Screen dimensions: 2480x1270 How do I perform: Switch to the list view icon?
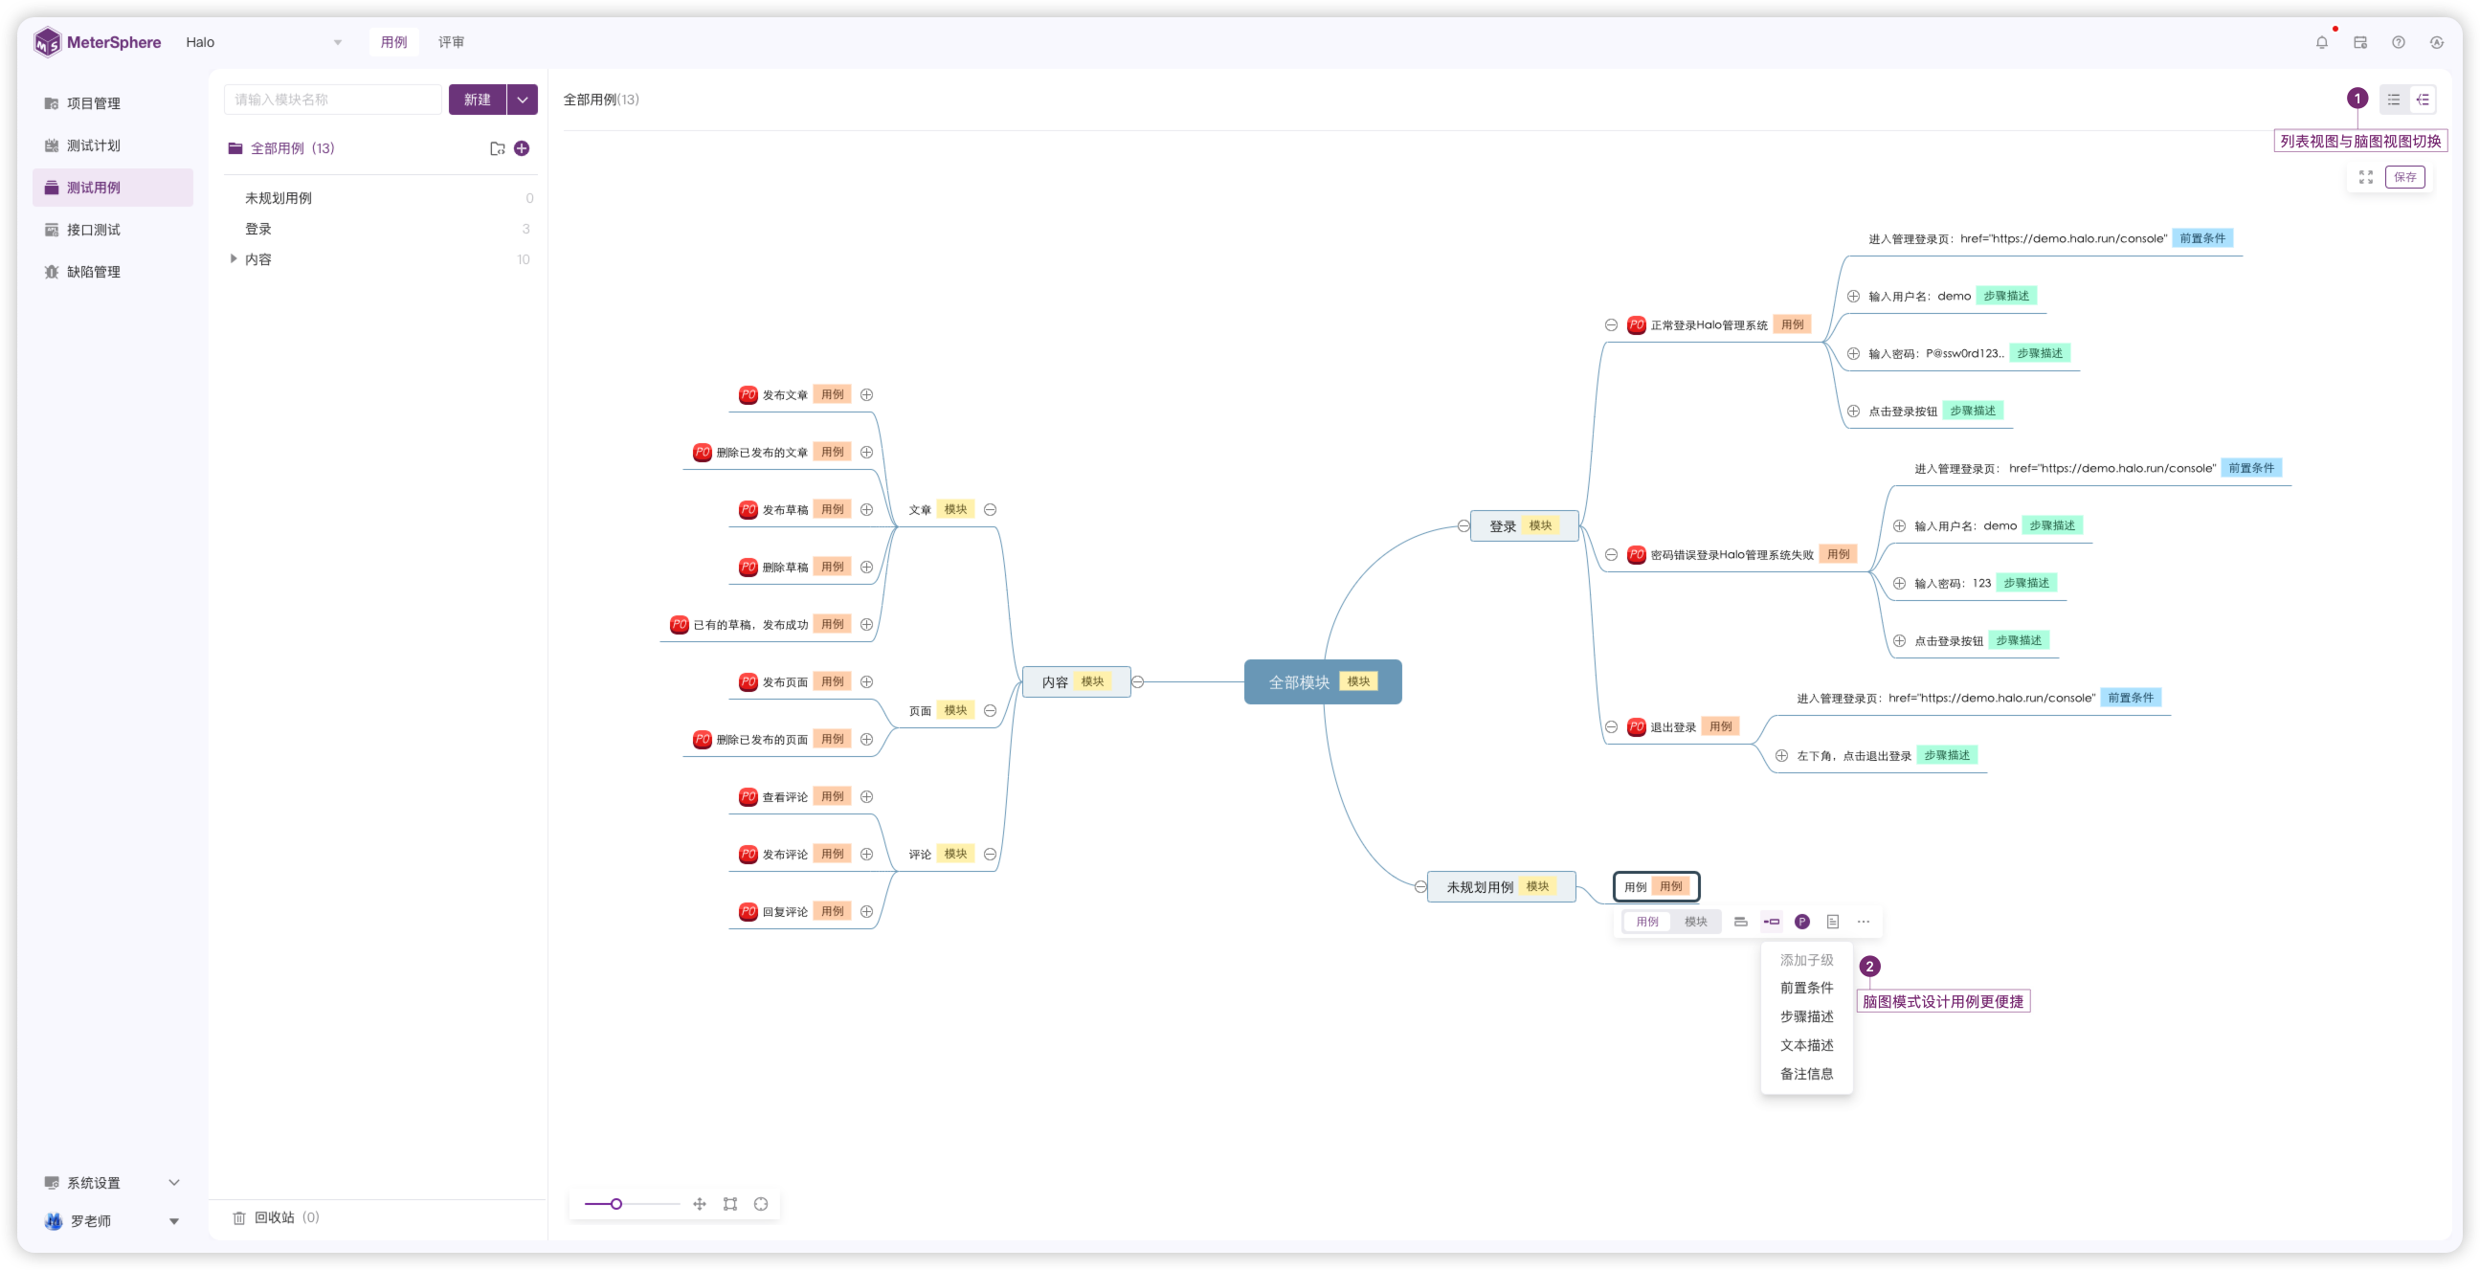pos(2393,100)
